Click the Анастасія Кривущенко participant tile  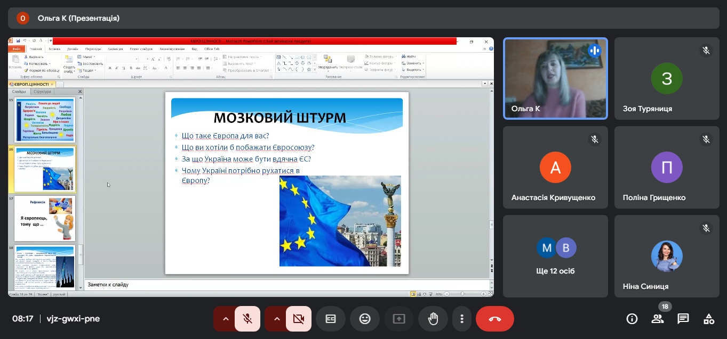coord(555,167)
